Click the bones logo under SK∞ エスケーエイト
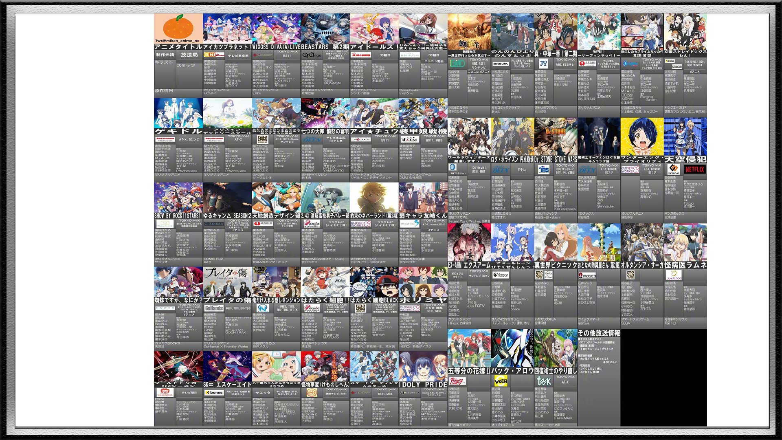Screen dimensions: 782x440 point(214,393)
